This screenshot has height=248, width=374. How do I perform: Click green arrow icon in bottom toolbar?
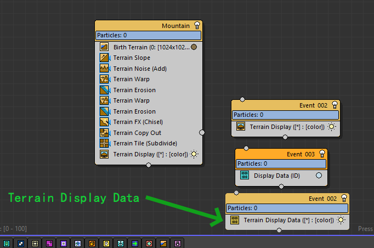click(x=135, y=243)
